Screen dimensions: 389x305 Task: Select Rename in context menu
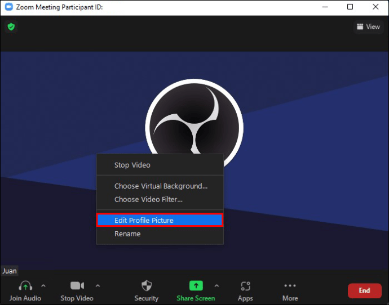(x=160, y=234)
